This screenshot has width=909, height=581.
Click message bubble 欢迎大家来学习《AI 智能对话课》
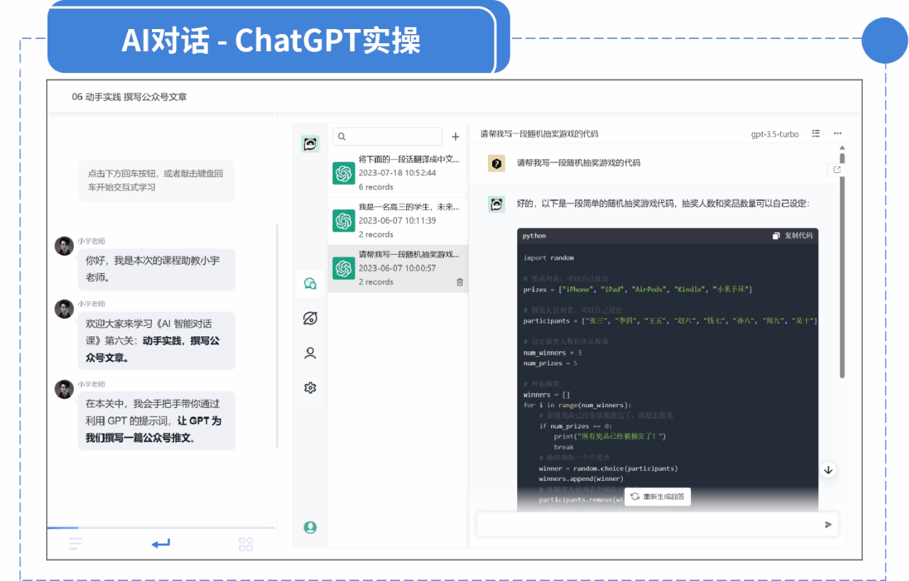click(x=156, y=341)
